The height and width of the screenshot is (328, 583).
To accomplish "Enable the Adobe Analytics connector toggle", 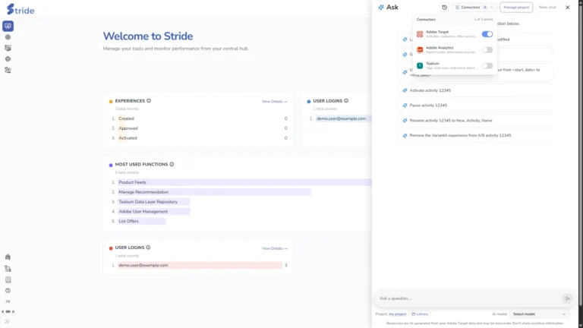I will (487, 50).
